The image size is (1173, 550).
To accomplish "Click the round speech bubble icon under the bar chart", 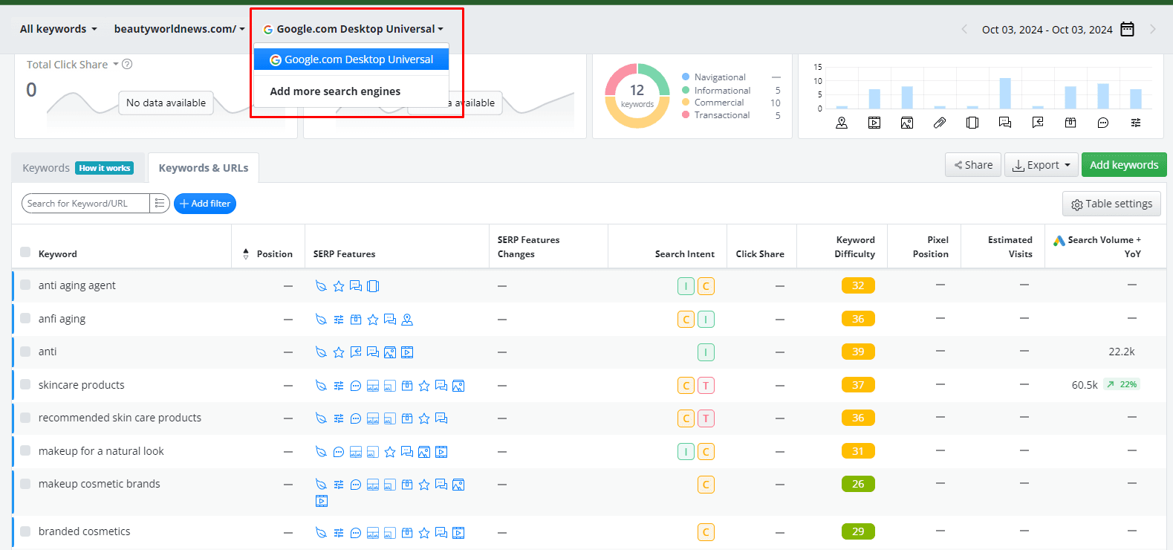I will coord(1103,123).
